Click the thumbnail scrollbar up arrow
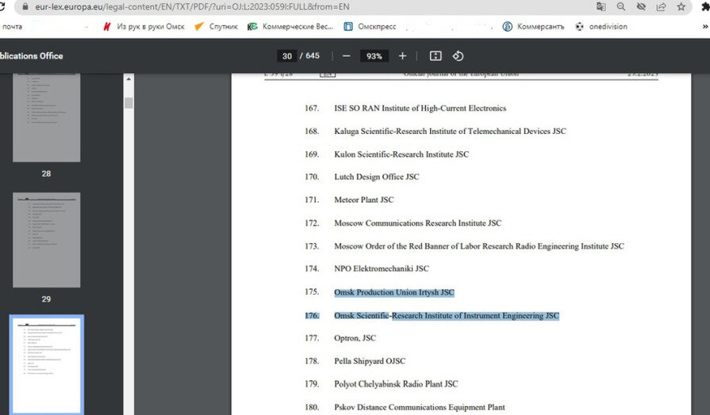The image size is (710, 415). 129,79
